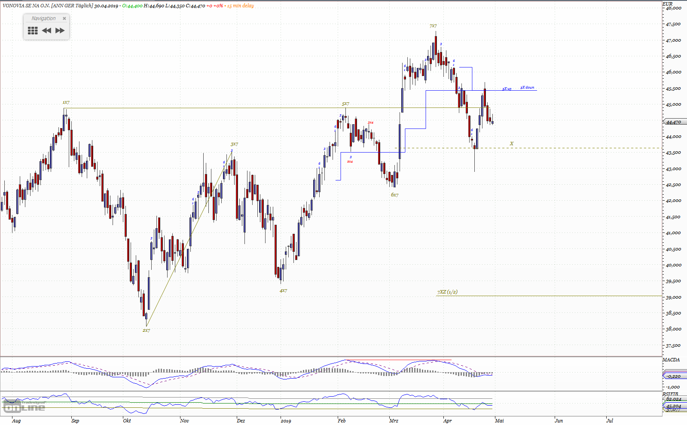Select the MACD indicator label
687x425 pixels.
(671, 360)
